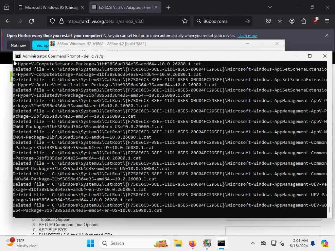Open notifications bell icon
Viewport: 335px width, 251px height.
pos(313,243)
